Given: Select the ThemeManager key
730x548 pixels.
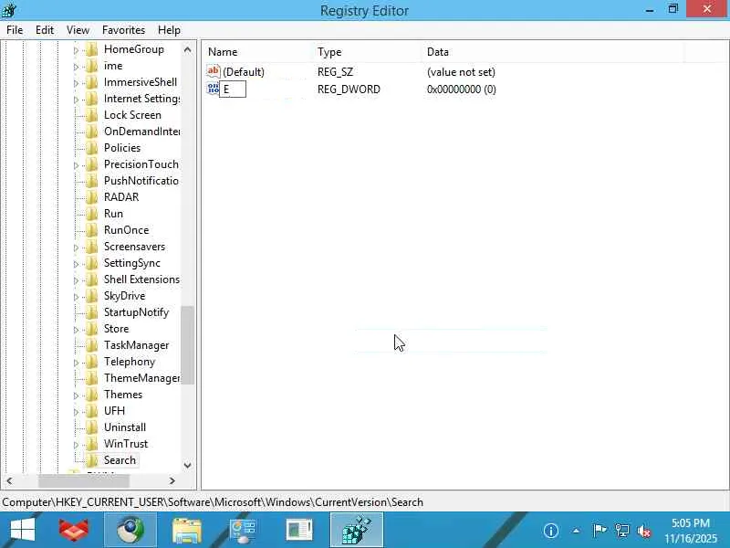Looking at the screenshot, I should [x=141, y=378].
